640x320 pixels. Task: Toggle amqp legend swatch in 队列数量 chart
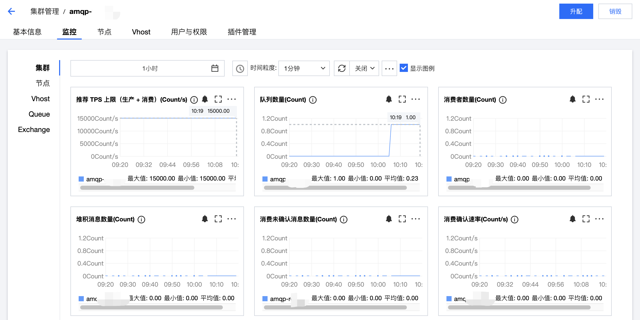(x=265, y=179)
